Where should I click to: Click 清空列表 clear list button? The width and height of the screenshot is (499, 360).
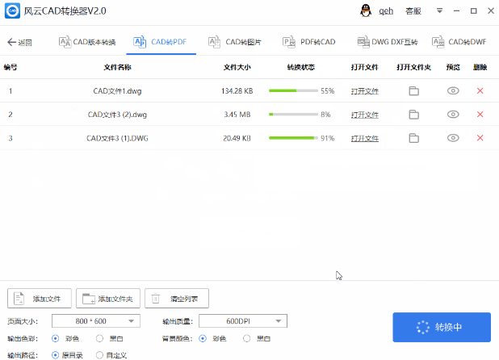pyautogui.click(x=177, y=299)
